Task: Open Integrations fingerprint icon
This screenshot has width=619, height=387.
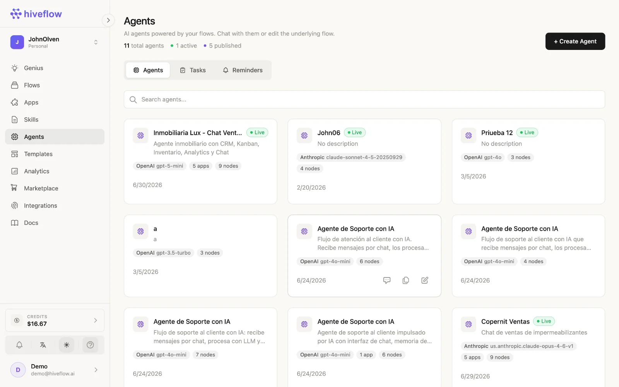Action: (15, 205)
